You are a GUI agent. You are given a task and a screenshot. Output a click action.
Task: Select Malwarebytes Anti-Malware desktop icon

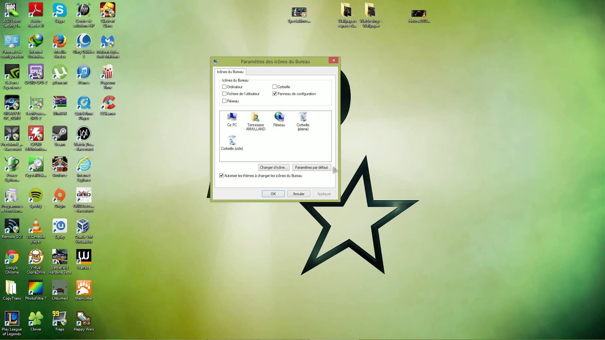(107, 46)
